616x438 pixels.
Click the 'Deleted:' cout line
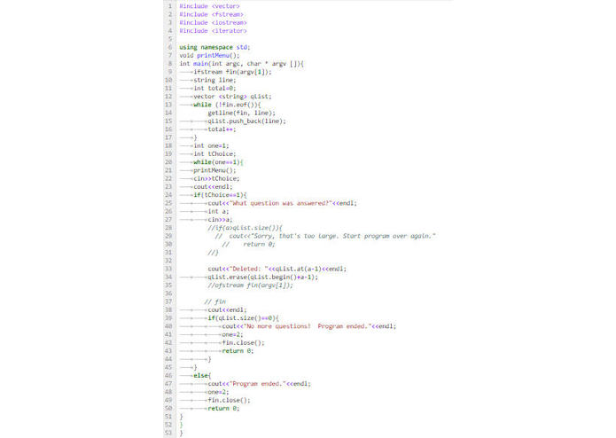tap(277, 269)
